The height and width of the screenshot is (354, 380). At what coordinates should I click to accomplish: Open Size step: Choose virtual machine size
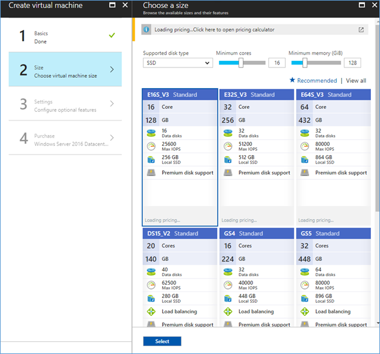coord(65,69)
